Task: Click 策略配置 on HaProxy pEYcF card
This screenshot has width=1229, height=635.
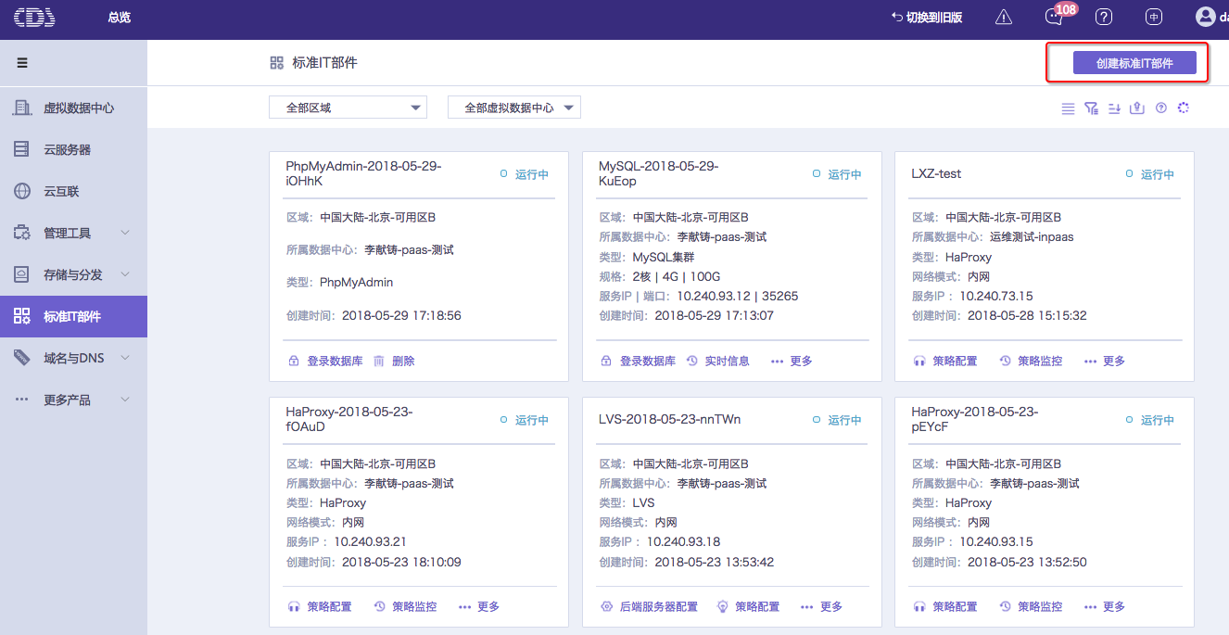Action: (945, 606)
